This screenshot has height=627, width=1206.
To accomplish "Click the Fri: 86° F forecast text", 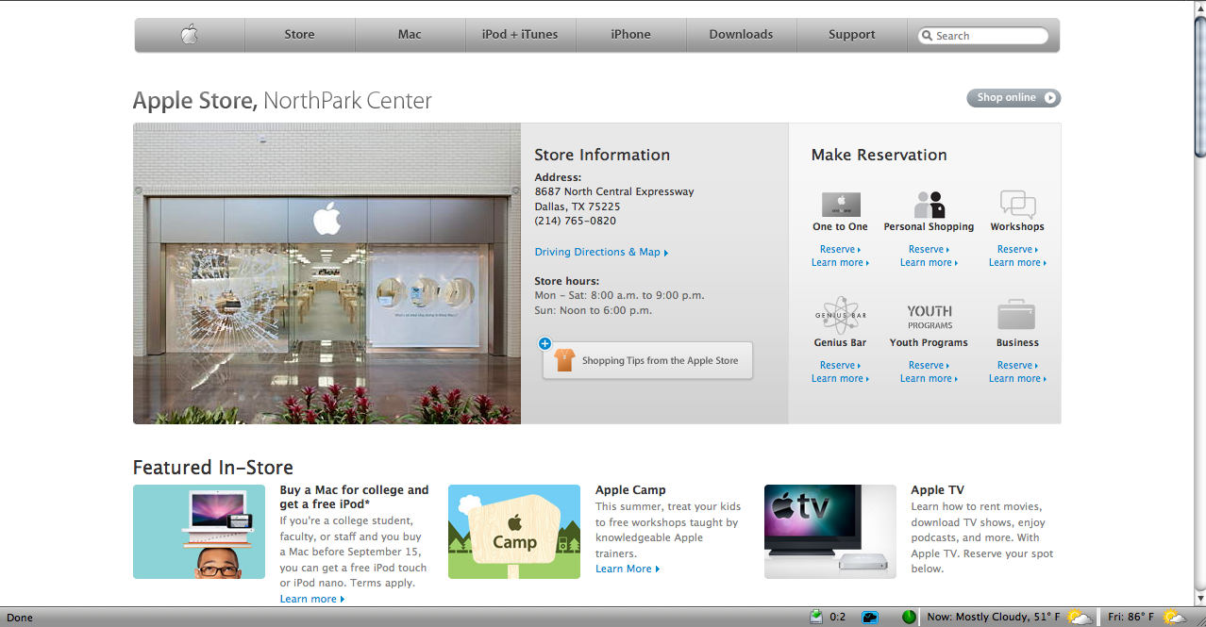I will click(1131, 618).
